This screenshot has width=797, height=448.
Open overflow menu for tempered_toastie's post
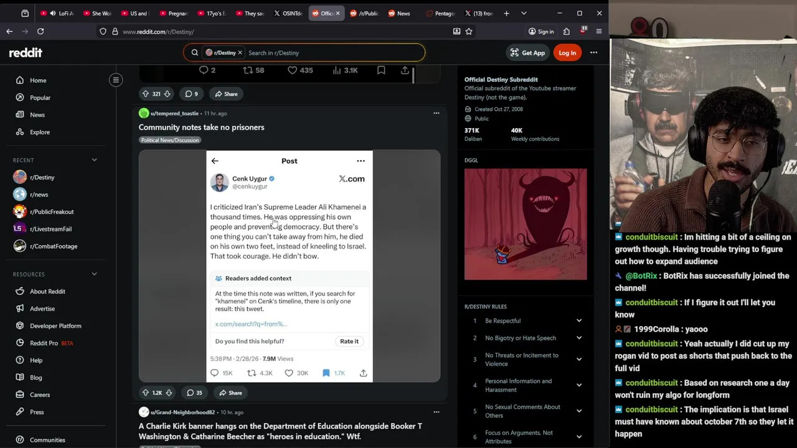pos(436,113)
